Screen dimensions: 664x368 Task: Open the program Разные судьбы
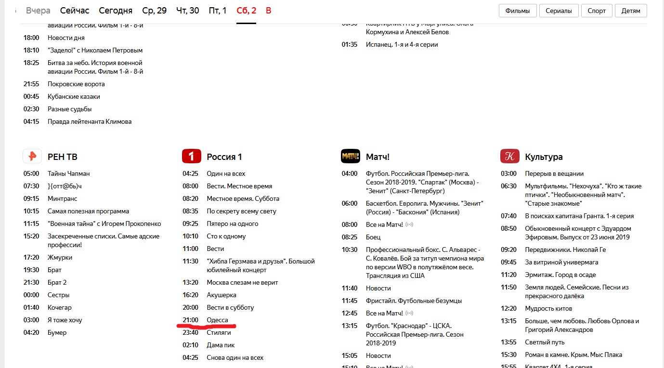(70, 109)
